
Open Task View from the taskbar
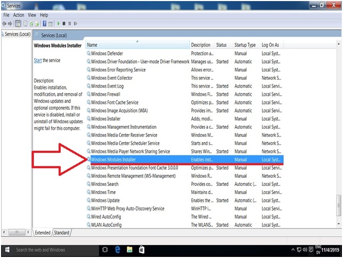(105, 249)
